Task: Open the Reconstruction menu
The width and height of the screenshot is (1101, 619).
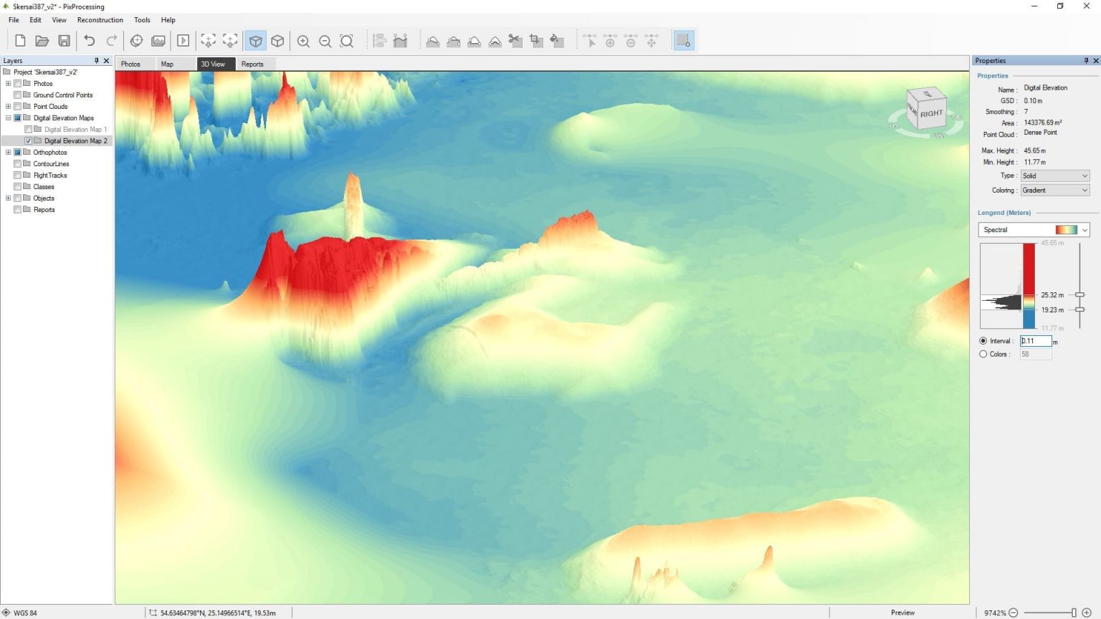Action: coord(100,19)
